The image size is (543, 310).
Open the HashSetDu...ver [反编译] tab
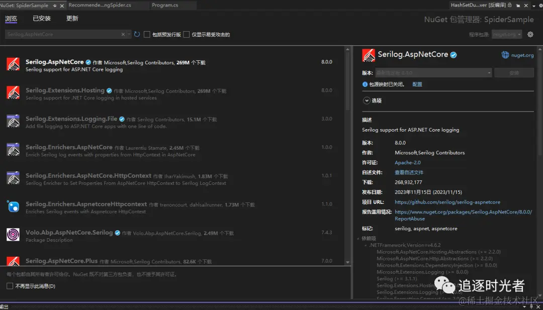pos(478,5)
